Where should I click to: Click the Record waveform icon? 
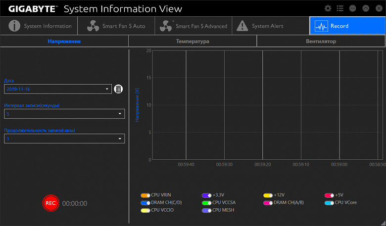pyautogui.click(x=322, y=26)
